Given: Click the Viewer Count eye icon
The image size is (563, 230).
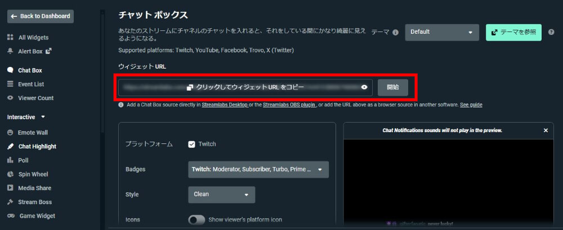Looking at the screenshot, I should pyautogui.click(x=11, y=98).
